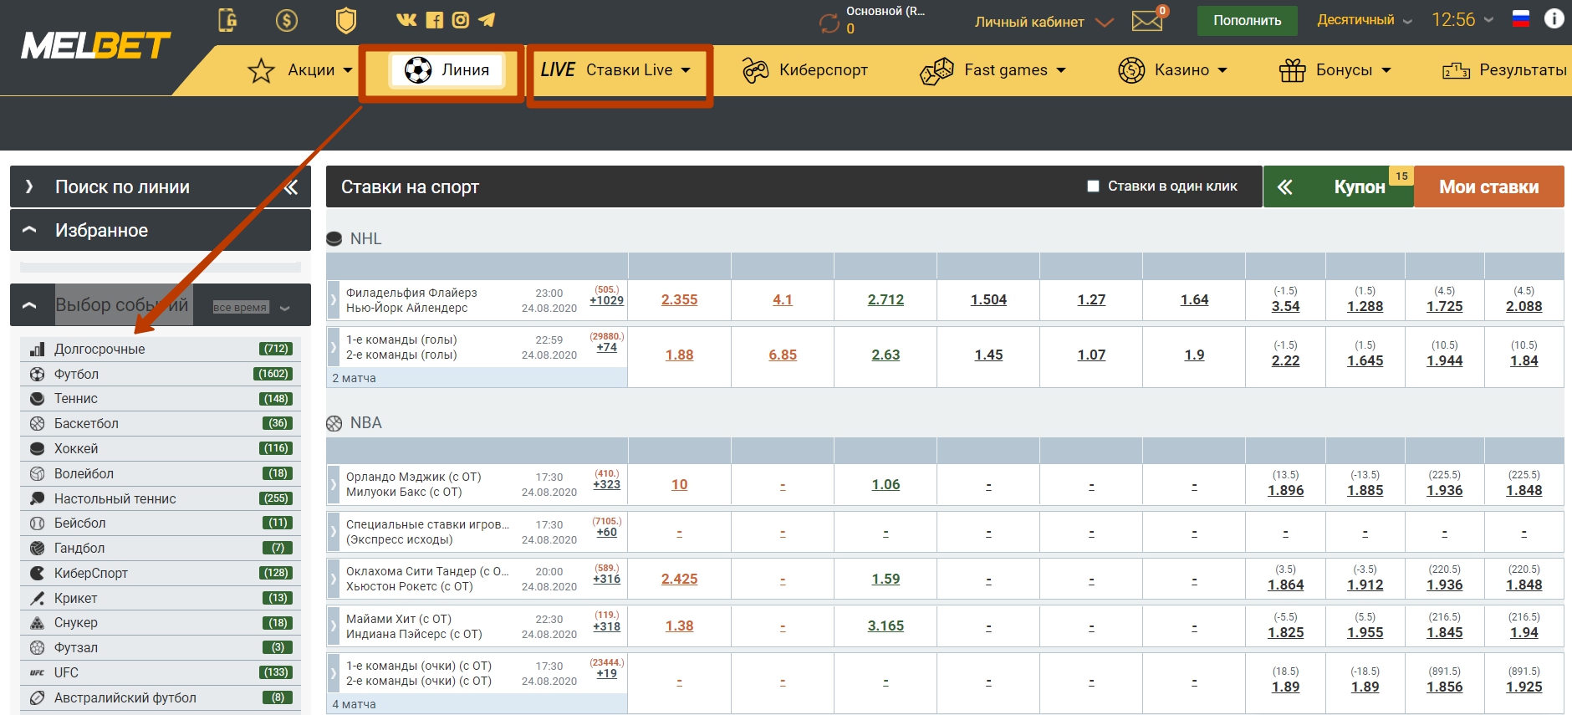Click the VK social network icon
The width and height of the screenshot is (1572, 715).
[x=406, y=20]
